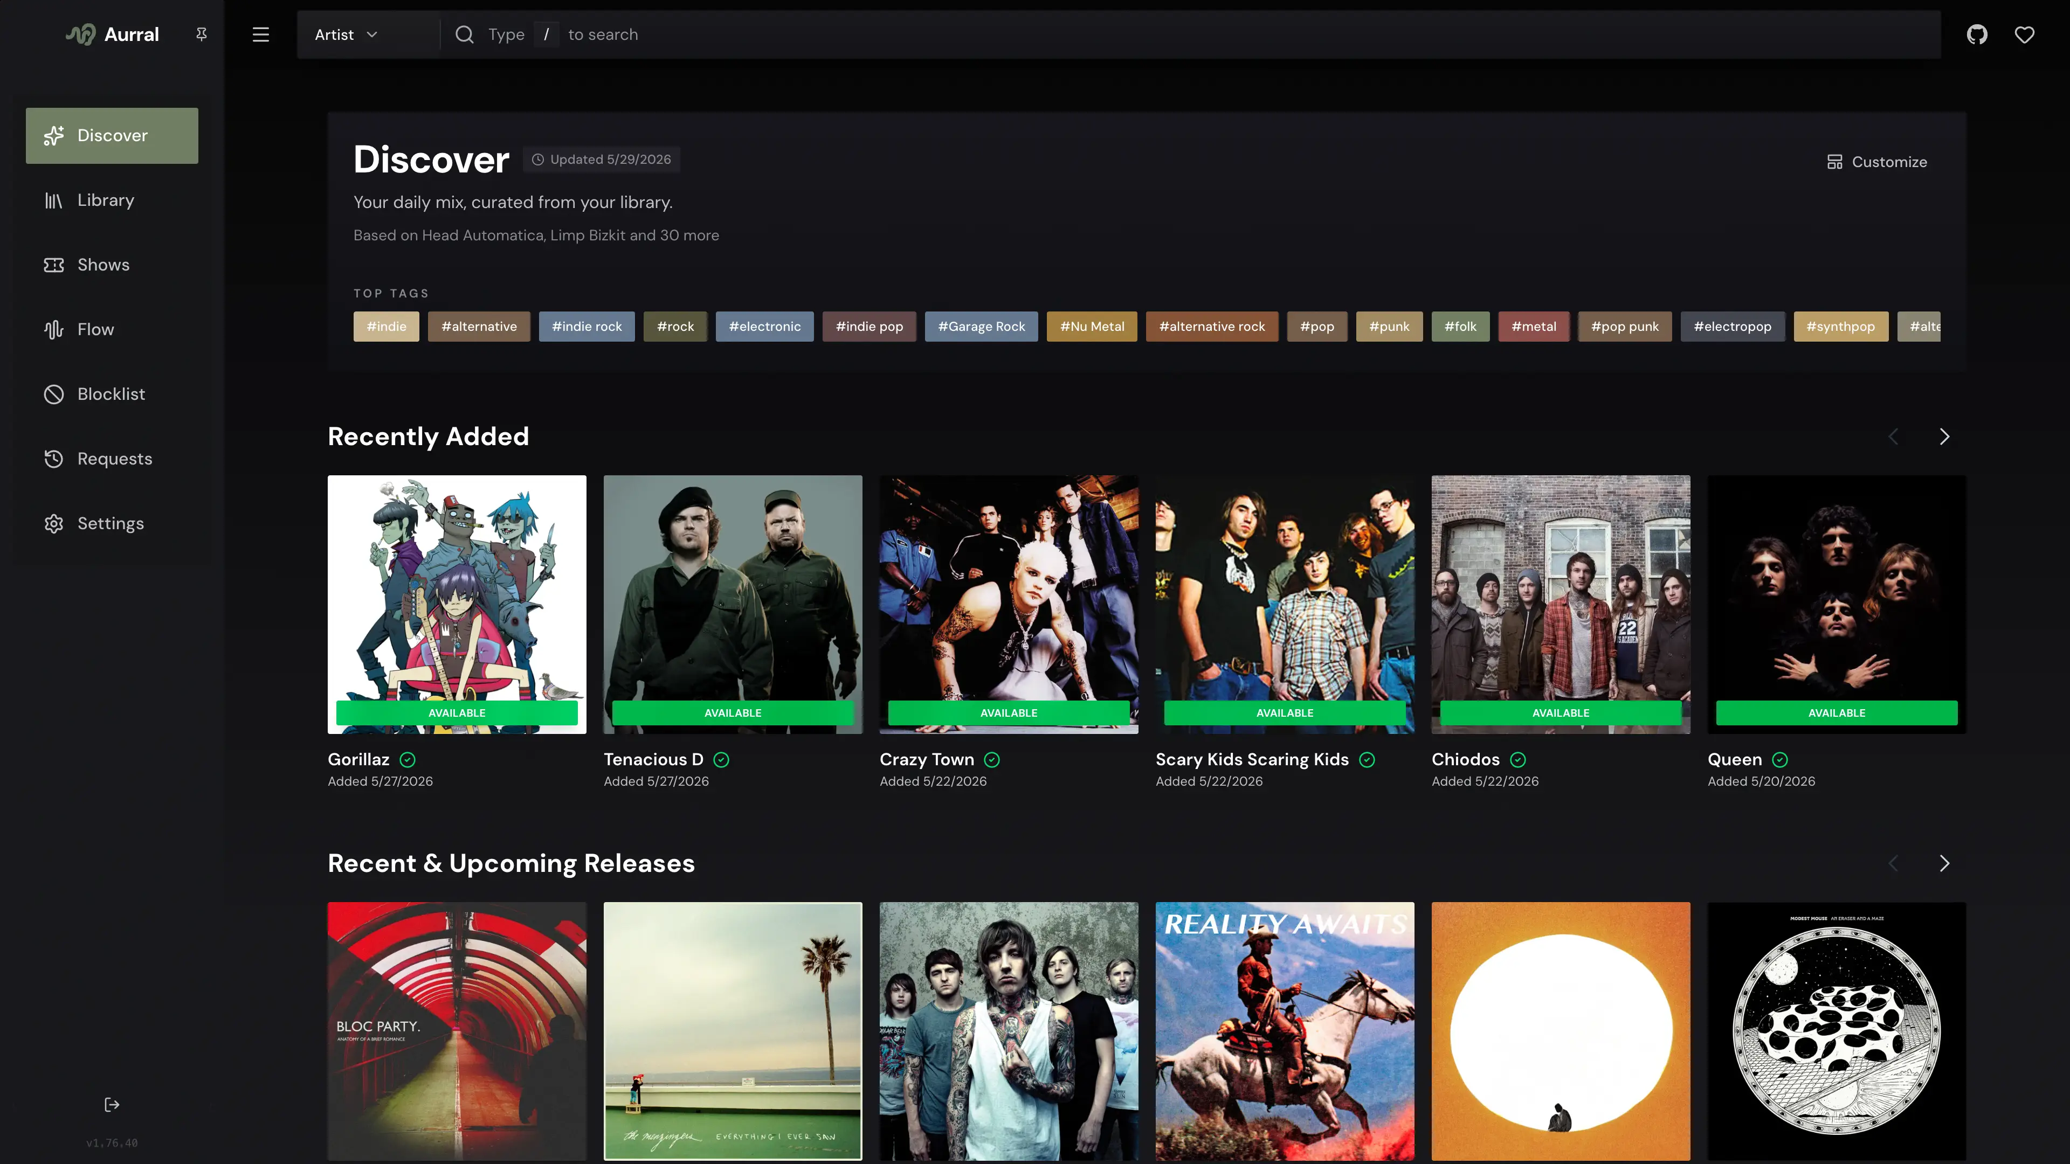Viewport: 2070px width, 1164px height.
Task: Click the check icon beside Gorillaz
Action: [408, 760]
